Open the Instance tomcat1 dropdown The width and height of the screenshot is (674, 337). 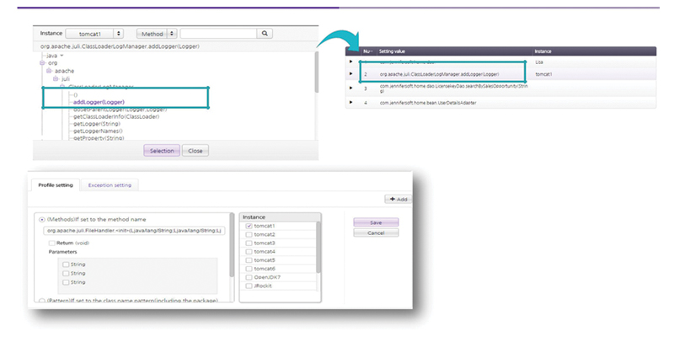[94, 34]
